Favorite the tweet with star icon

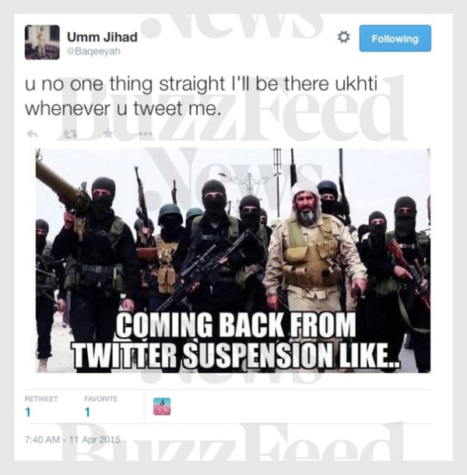tap(108, 134)
